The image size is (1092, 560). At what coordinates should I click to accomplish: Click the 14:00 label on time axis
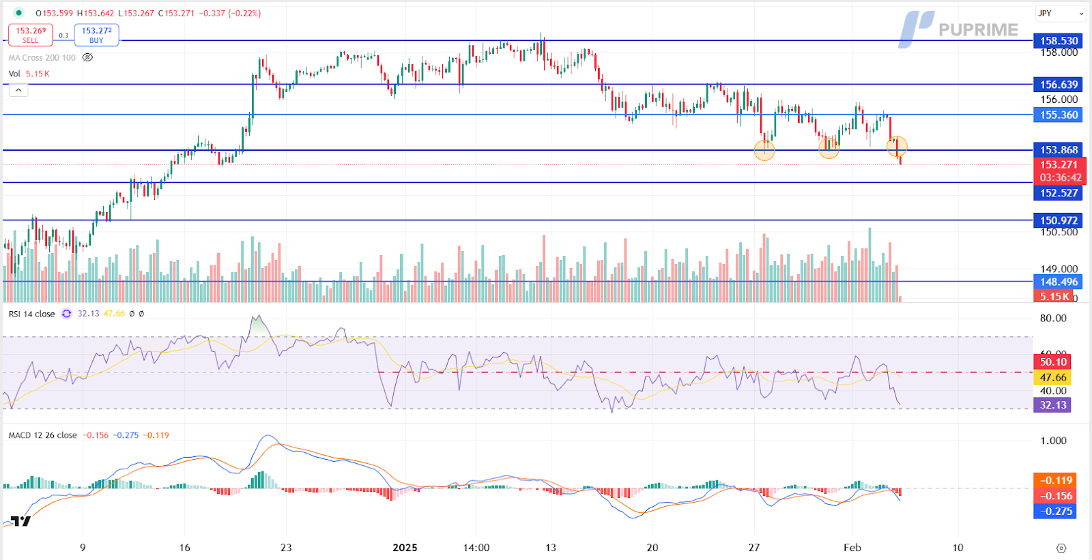476,548
